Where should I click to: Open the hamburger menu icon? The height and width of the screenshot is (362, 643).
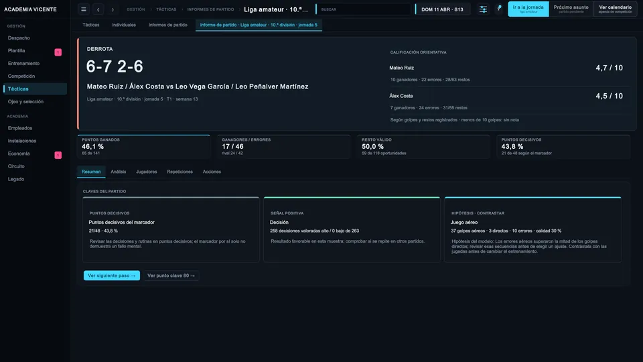click(84, 9)
